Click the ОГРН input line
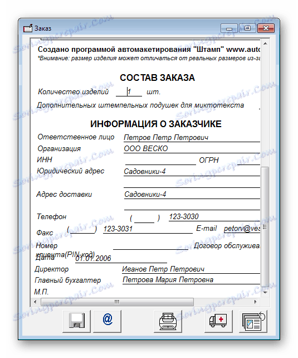 [248, 160]
